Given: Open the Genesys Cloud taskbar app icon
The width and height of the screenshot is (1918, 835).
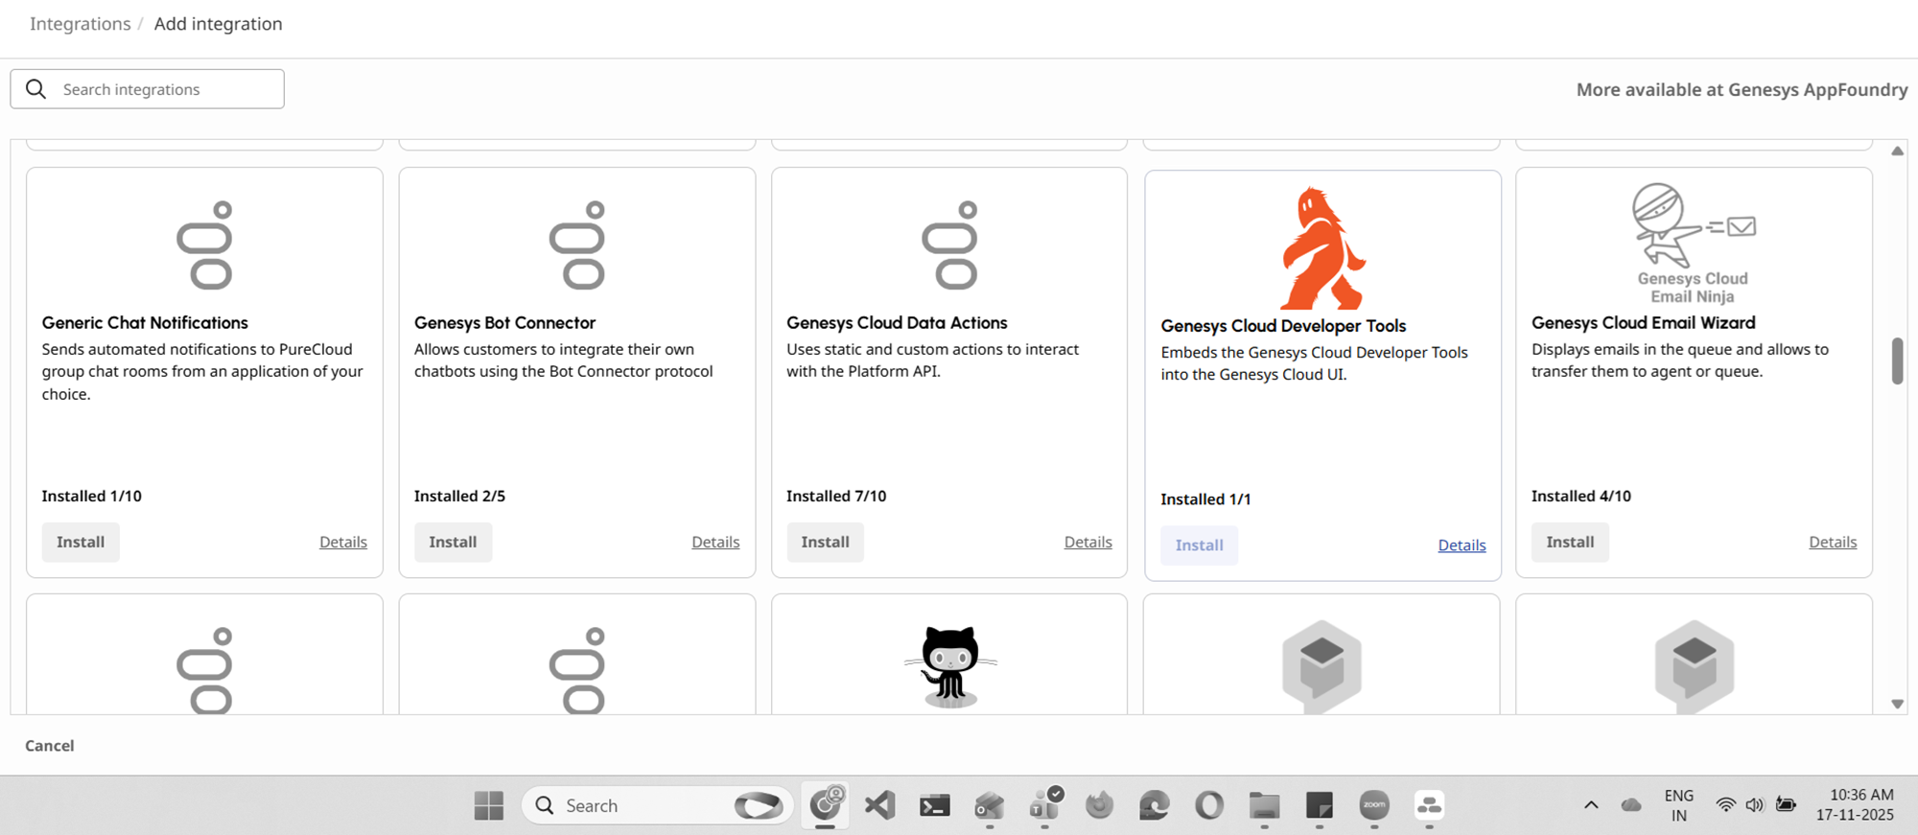Looking at the screenshot, I should [x=1430, y=805].
